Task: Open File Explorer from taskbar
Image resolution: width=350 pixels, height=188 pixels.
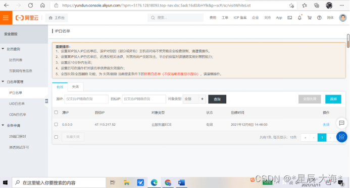Action: point(127,182)
